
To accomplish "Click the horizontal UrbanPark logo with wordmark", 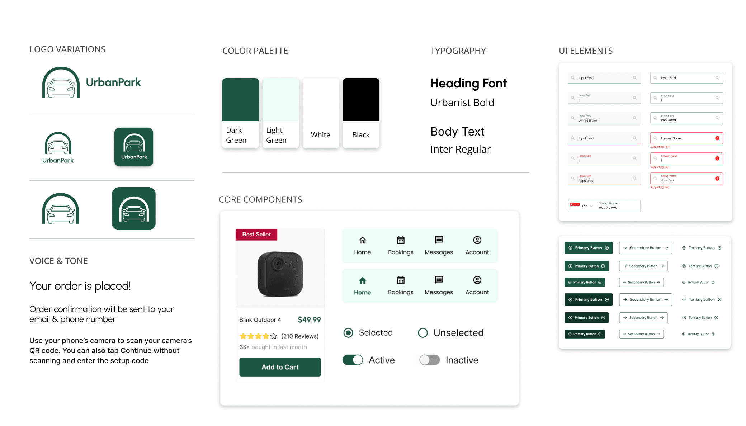I will coord(92,82).
